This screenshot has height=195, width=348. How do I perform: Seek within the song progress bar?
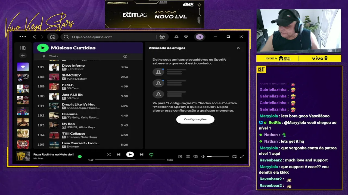[x=130, y=160]
